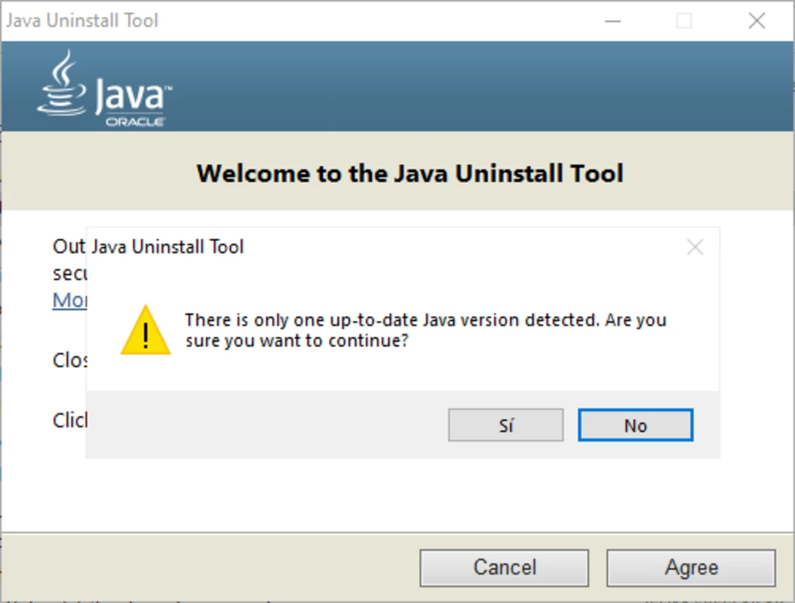Viewport: 795px width, 603px height.
Task: Close the confirmation dialog with its X
Action: coord(695,247)
